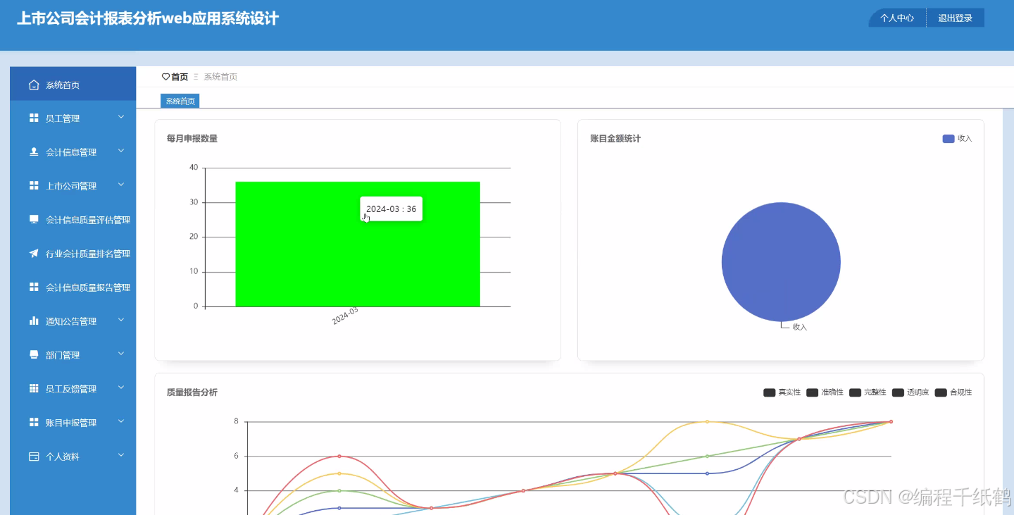Click the heart icon in the breadcrumb
The width and height of the screenshot is (1014, 515).
tap(165, 77)
